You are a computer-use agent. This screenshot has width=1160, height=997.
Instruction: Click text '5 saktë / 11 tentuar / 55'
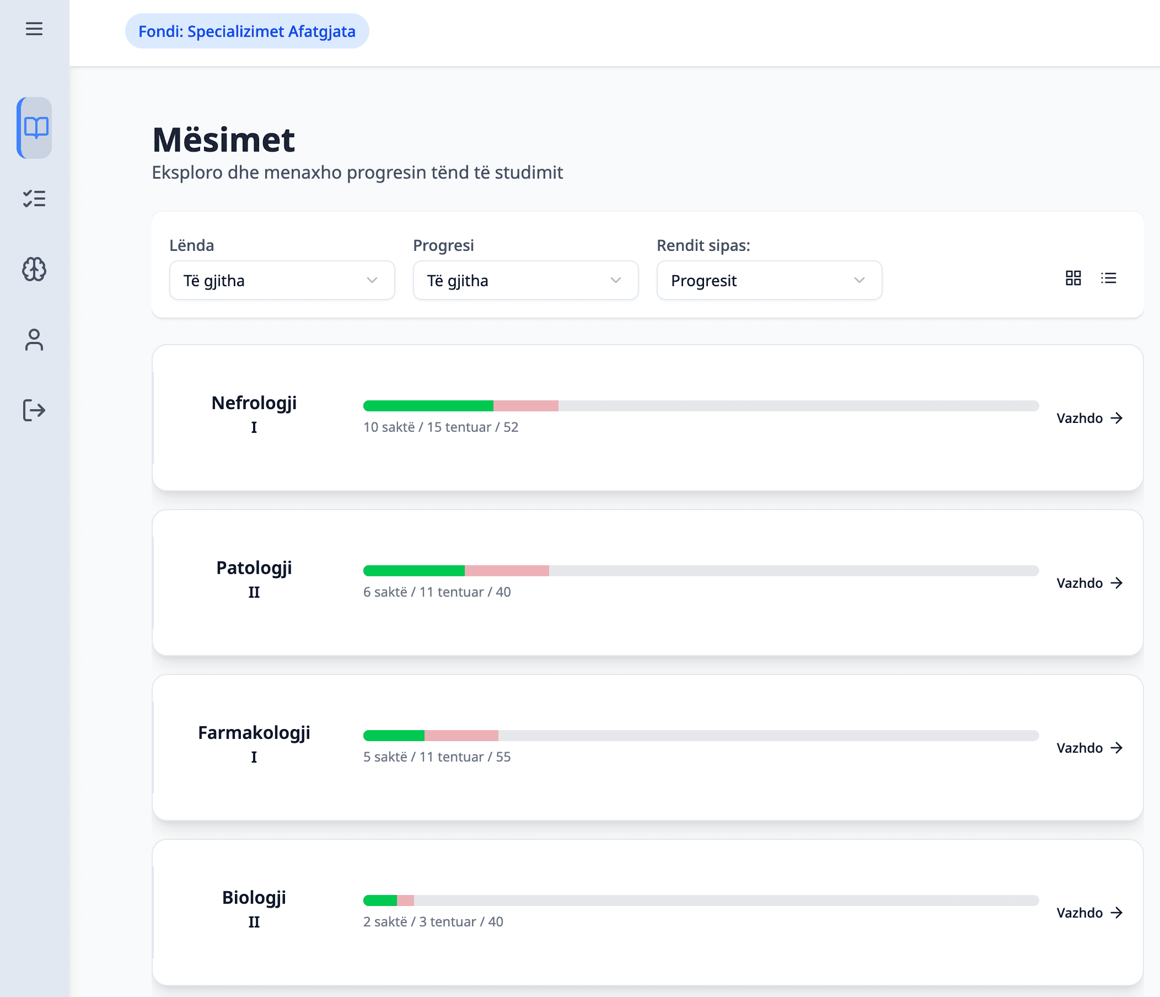[x=437, y=757]
